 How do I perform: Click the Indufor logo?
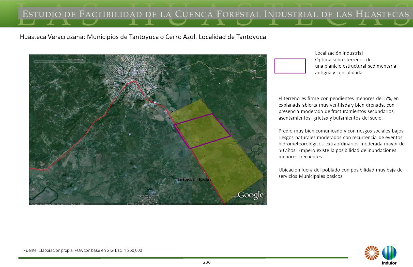pyautogui.click(x=389, y=255)
